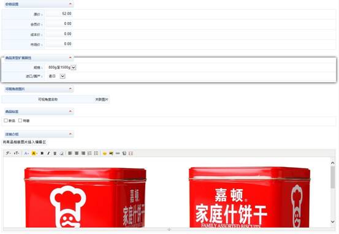This screenshot has width=339, height=234.
Task: Click the 将商品相册图片插入编辑区 link
Action: (x=25, y=142)
